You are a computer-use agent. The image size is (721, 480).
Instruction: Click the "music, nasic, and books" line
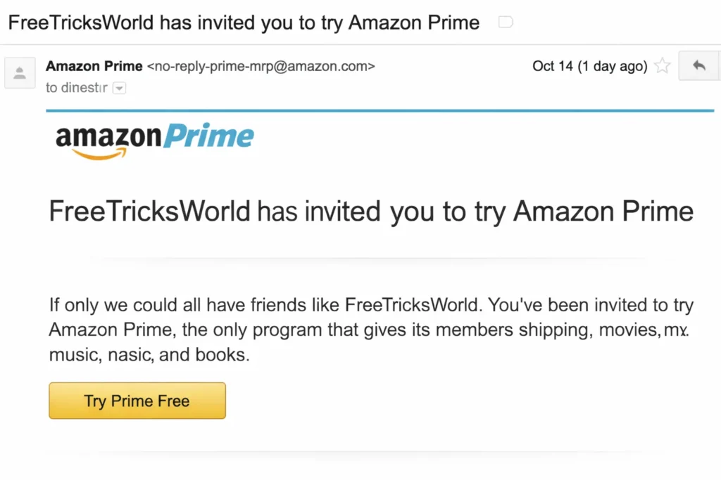click(149, 355)
